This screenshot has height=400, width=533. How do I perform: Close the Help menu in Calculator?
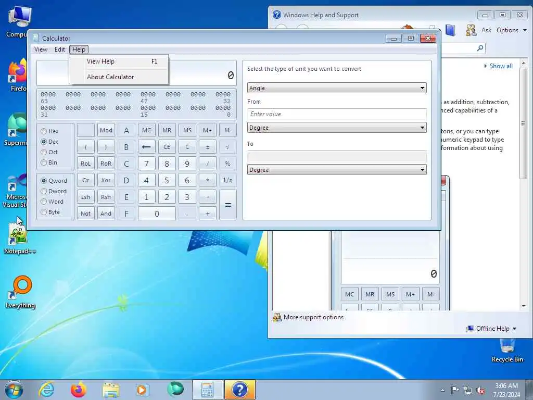click(79, 49)
